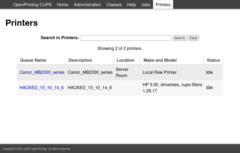Open the Help section

[131, 5]
